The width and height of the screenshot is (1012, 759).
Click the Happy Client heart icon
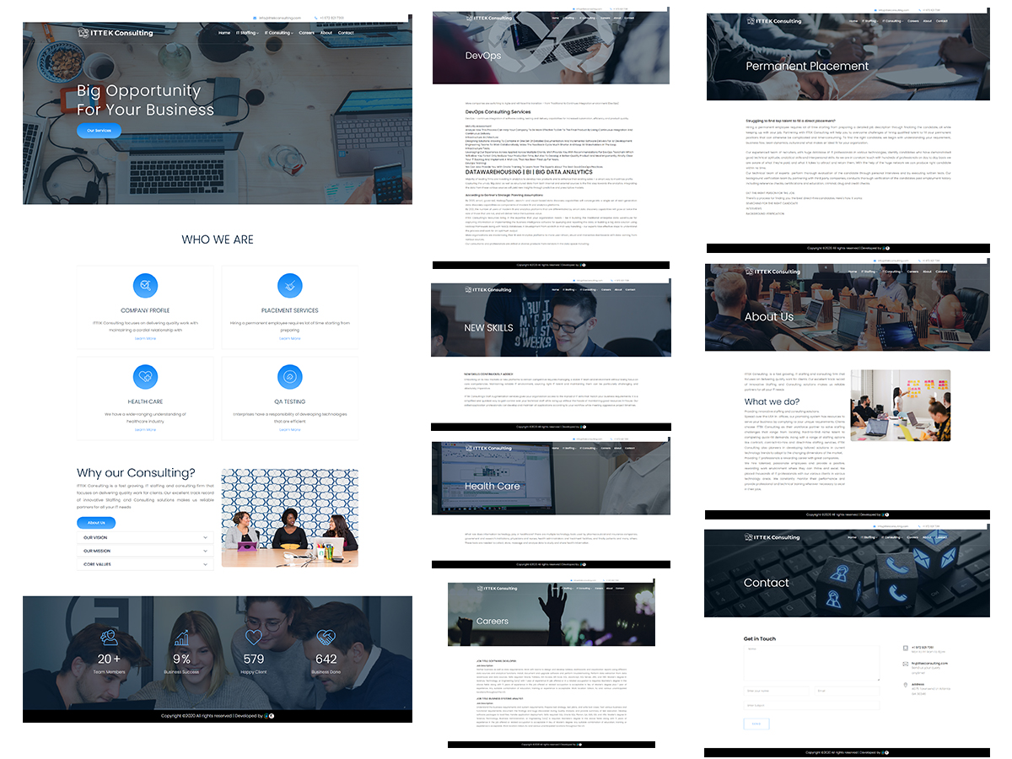254,638
